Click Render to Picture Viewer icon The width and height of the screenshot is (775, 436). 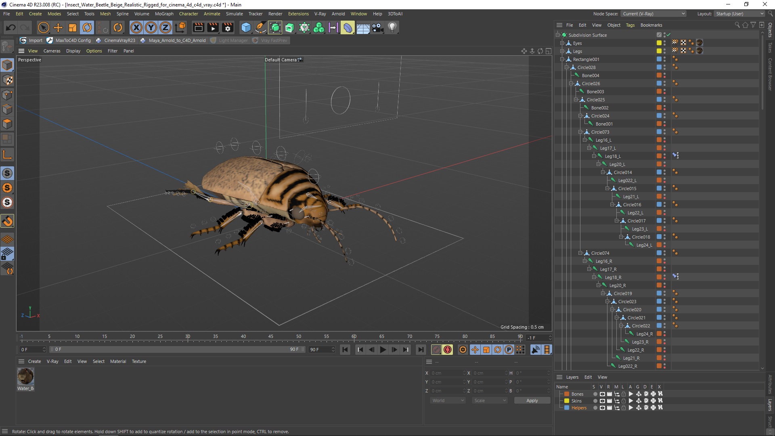213,27
